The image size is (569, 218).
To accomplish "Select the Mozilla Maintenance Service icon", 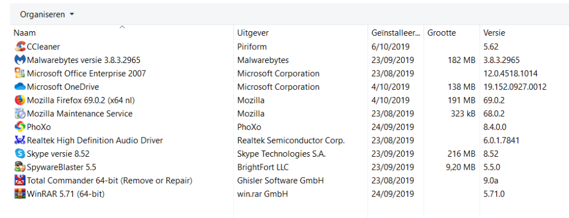I will point(19,114).
